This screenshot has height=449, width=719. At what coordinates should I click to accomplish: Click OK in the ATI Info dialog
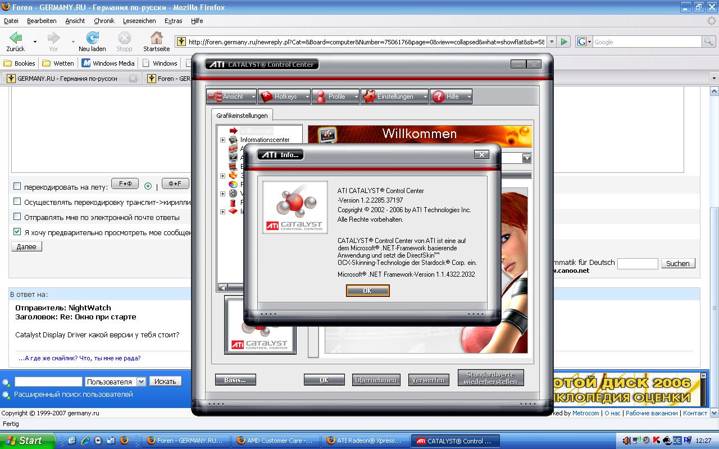click(367, 291)
